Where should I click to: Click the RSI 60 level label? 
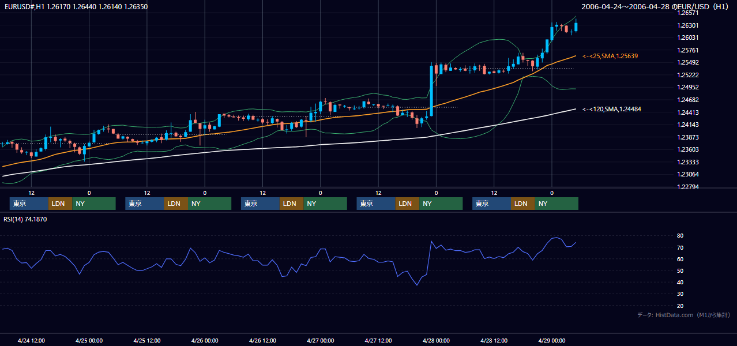coord(680,259)
